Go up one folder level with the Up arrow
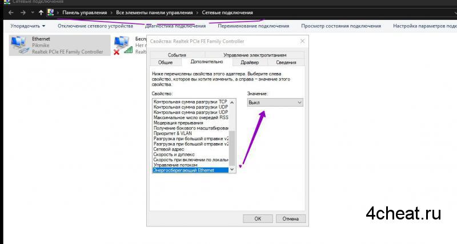The height and width of the screenshot is (244, 457). point(41,13)
